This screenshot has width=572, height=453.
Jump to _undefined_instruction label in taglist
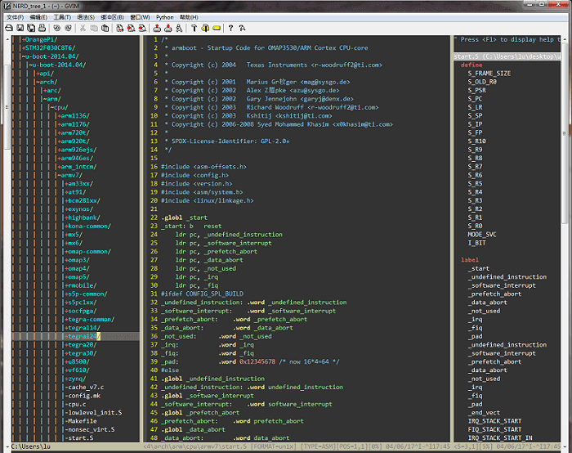click(x=507, y=276)
